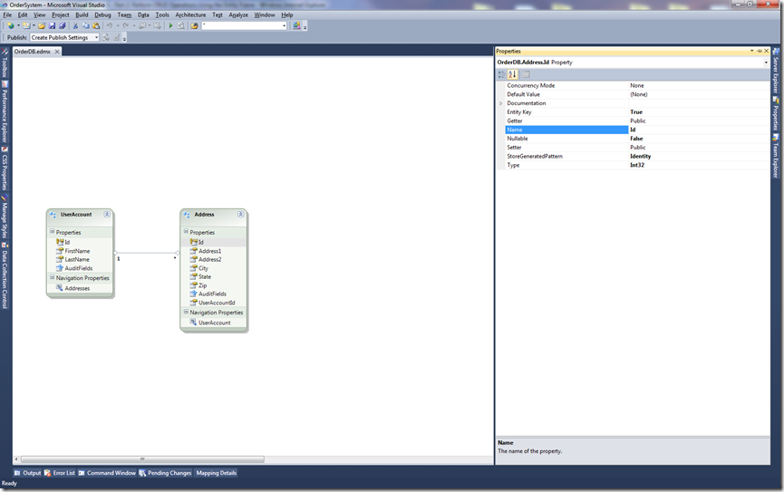Open the Build menu
Screen dimensions: 784x492
pos(82,15)
